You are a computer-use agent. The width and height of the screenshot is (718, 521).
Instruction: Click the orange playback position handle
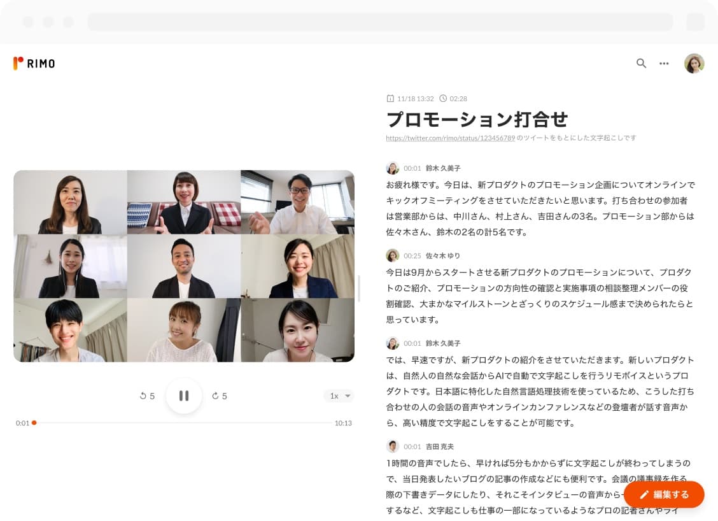pos(34,423)
